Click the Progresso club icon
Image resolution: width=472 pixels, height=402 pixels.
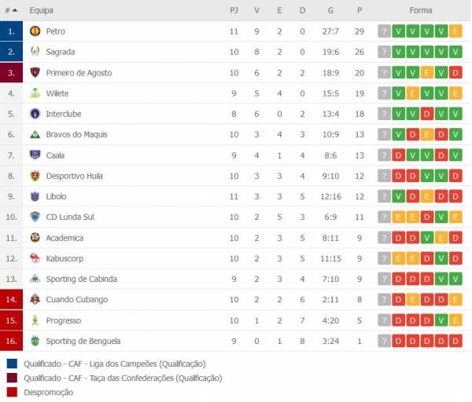click(x=35, y=320)
